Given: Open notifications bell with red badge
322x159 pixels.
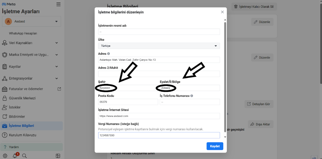Looking at the screenshot, I should point(15,155).
